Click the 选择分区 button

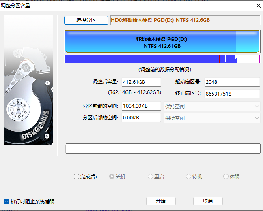tap(86, 20)
